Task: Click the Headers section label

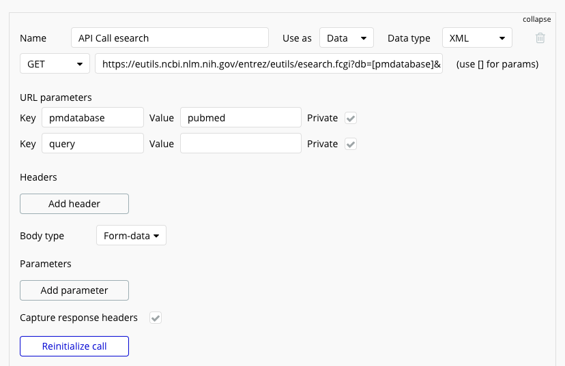Action: click(38, 177)
